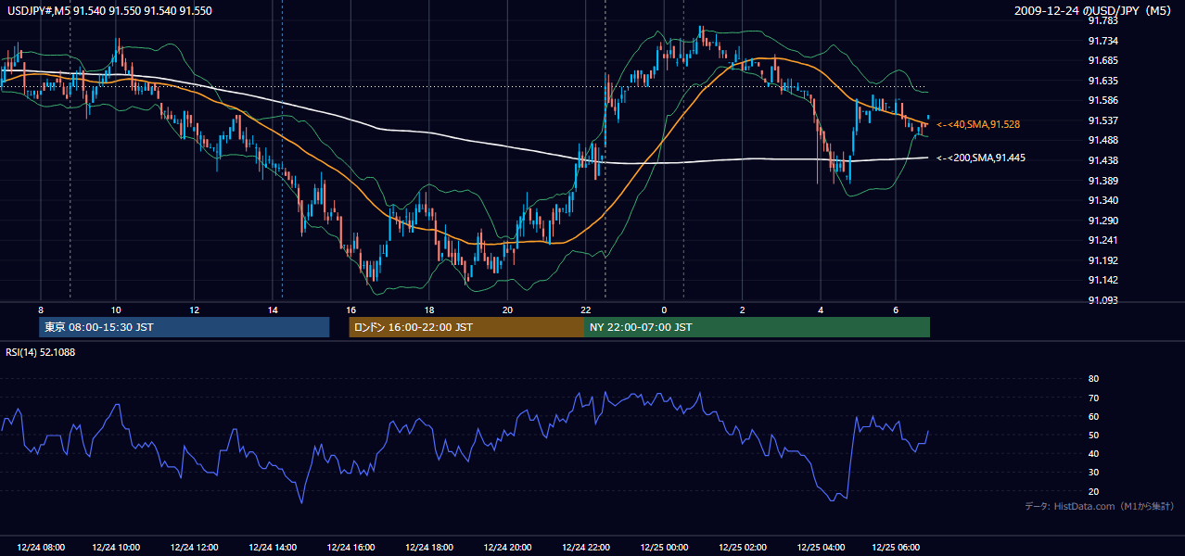Click price level 91.192 on the axis
Screen dimensions: 1185x556
(1102, 260)
